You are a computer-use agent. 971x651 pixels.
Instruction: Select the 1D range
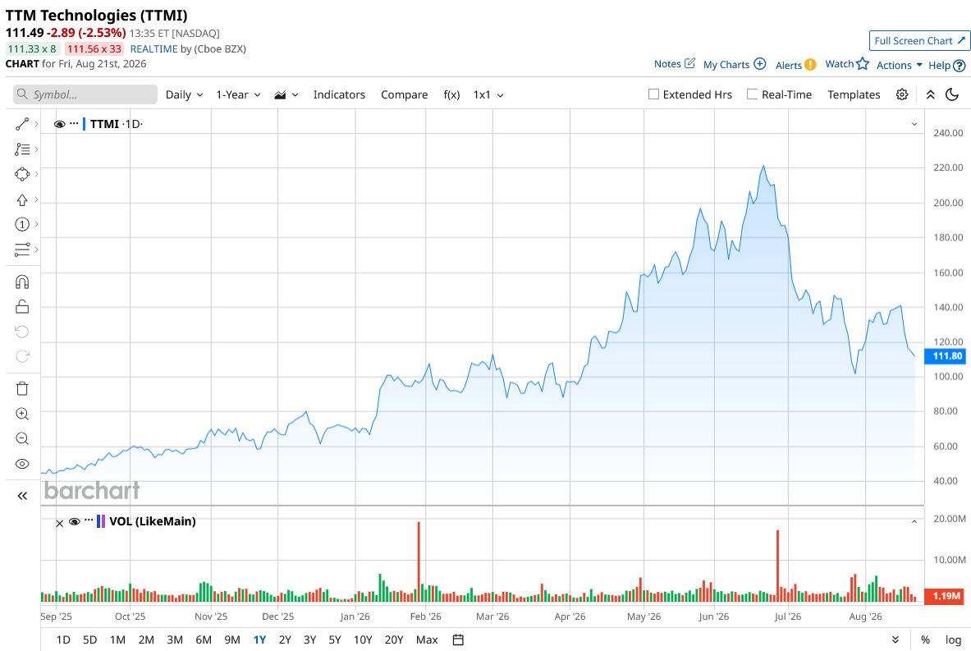(x=63, y=640)
